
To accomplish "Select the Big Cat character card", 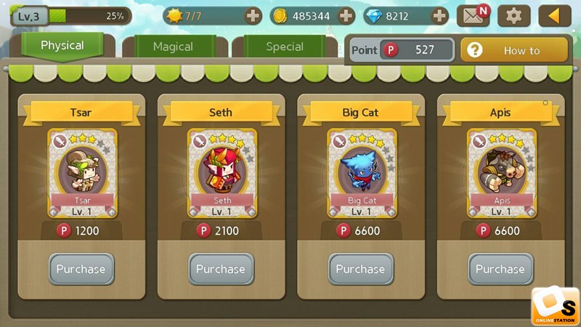I will (x=362, y=173).
